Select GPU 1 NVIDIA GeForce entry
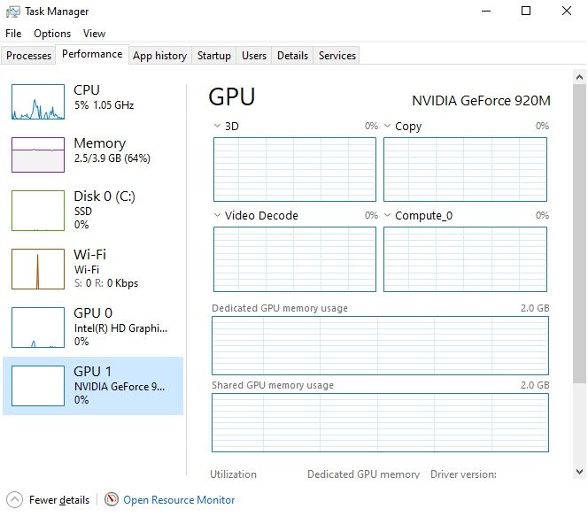Viewport: 588px width, 524px height. tap(93, 386)
